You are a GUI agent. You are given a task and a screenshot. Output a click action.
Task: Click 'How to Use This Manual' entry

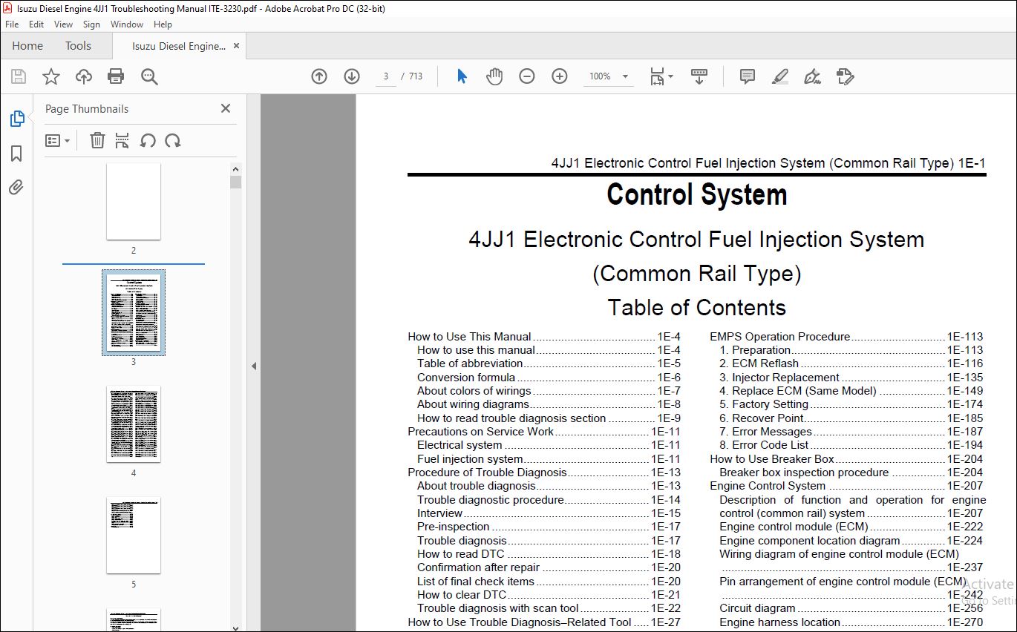tap(544, 337)
